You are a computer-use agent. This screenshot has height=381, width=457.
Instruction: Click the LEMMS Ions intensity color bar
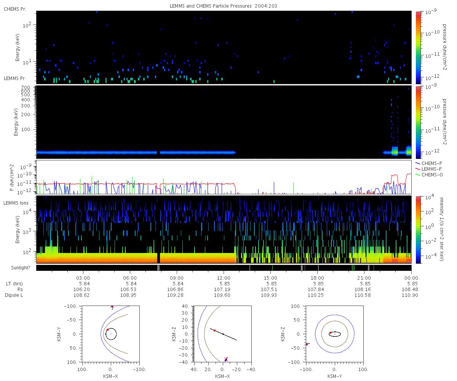tap(418, 229)
